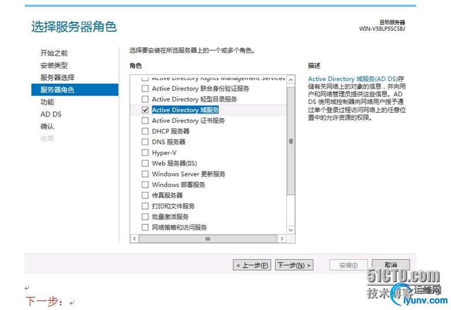Viewport: 451px width, 310px height.
Task: Go to the 服务器选择 wizard step
Action: point(57,77)
